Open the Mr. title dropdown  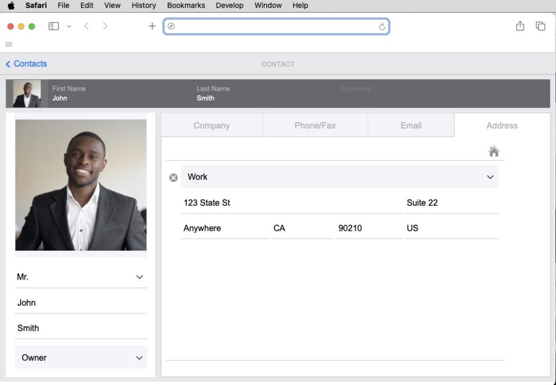(81, 277)
